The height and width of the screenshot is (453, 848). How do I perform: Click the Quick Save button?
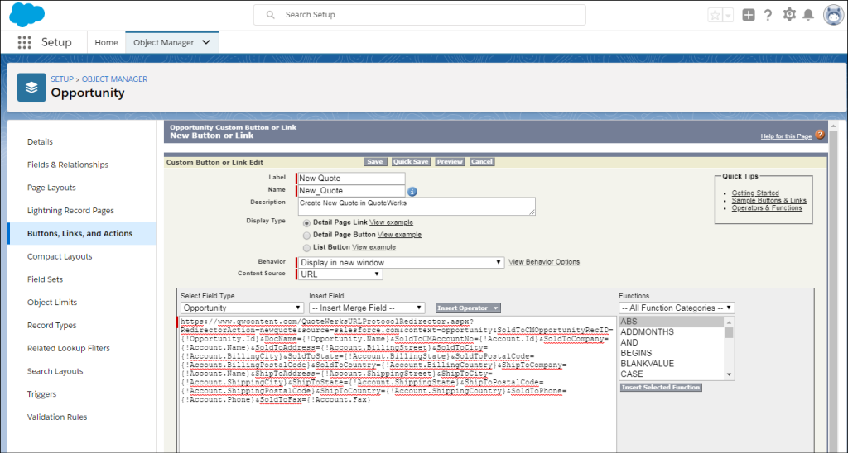[411, 162]
